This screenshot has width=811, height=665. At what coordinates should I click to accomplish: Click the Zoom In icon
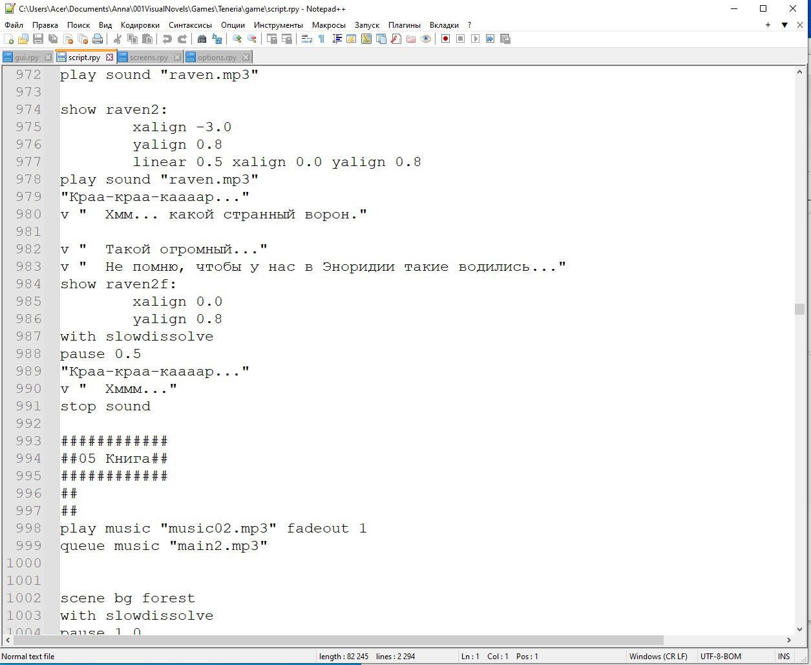click(237, 39)
